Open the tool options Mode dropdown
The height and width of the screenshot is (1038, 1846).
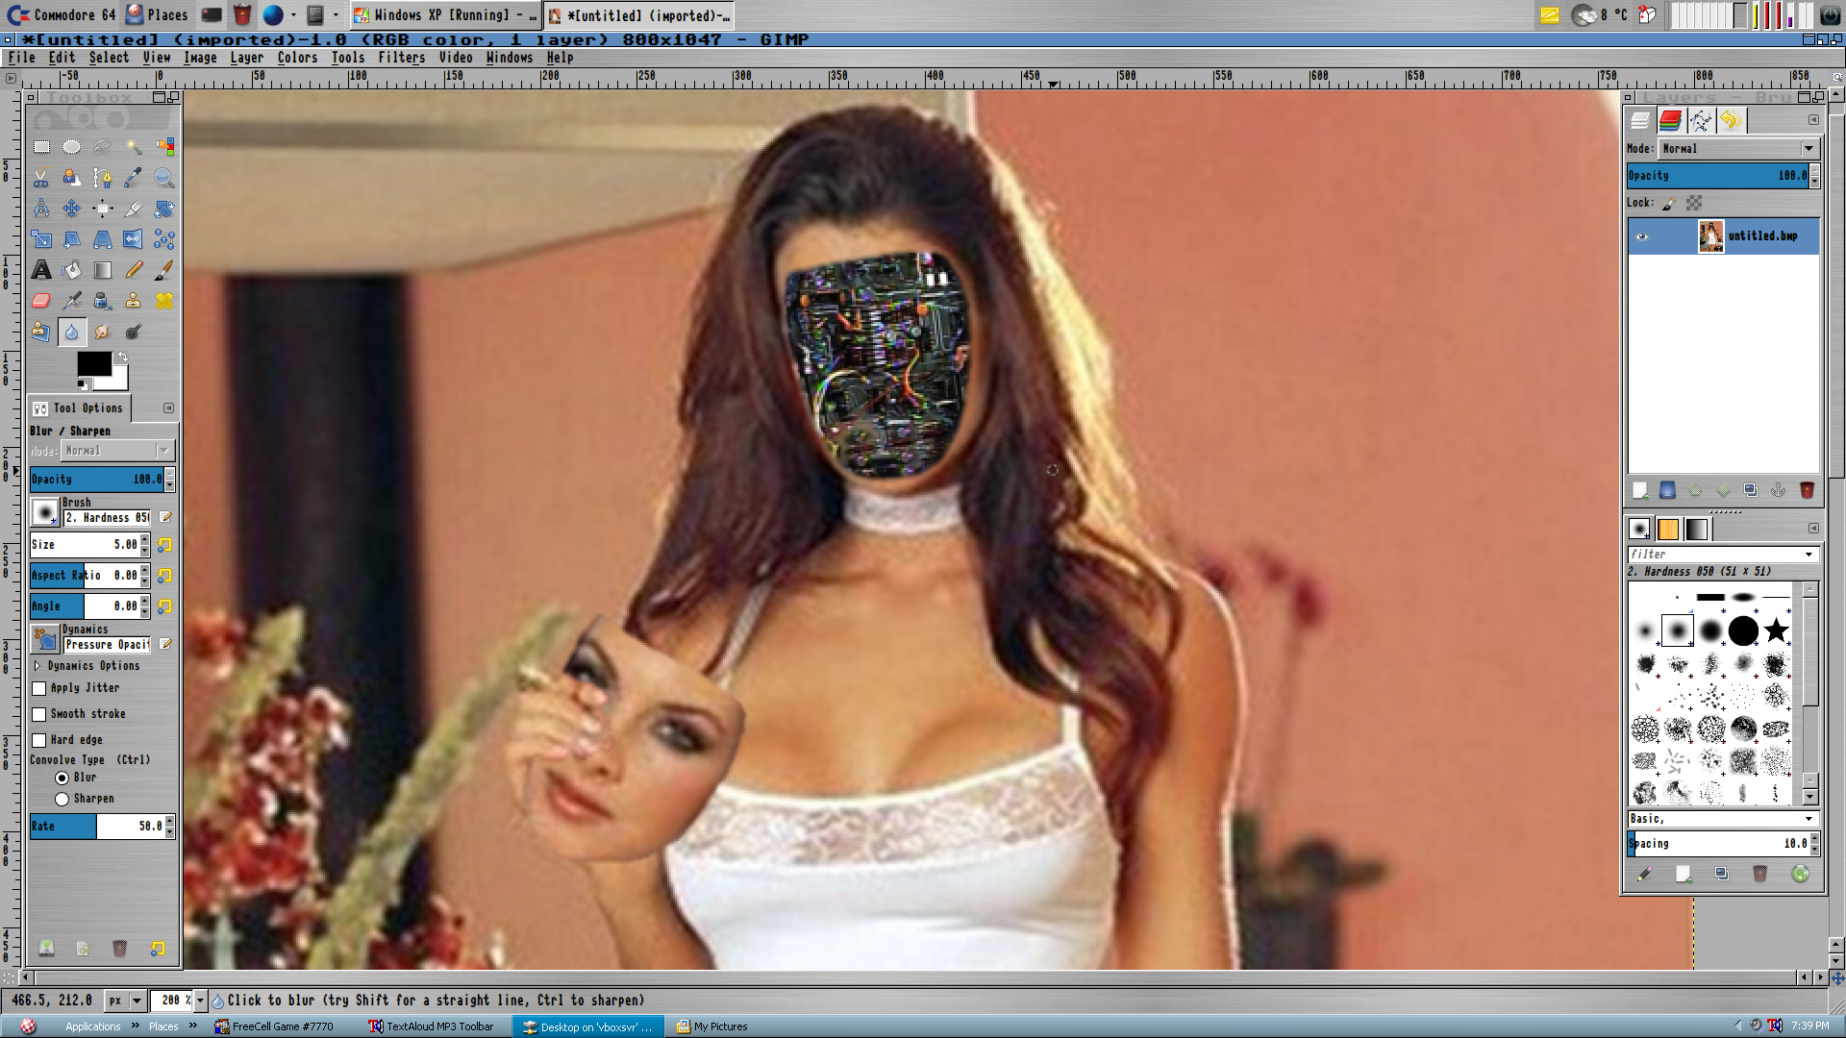click(x=117, y=451)
